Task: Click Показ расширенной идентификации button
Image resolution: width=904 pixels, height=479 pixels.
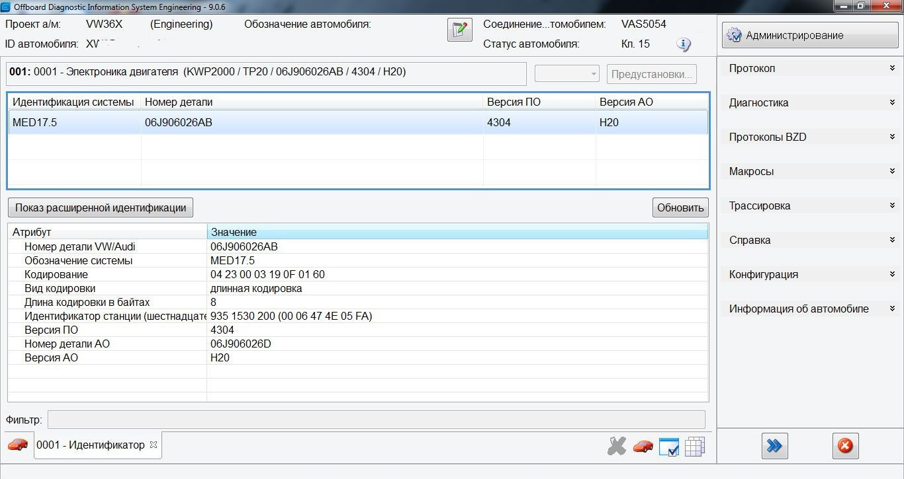Action: (x=101, y=207)
